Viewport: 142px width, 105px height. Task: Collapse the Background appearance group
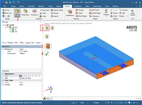point(3,49)
